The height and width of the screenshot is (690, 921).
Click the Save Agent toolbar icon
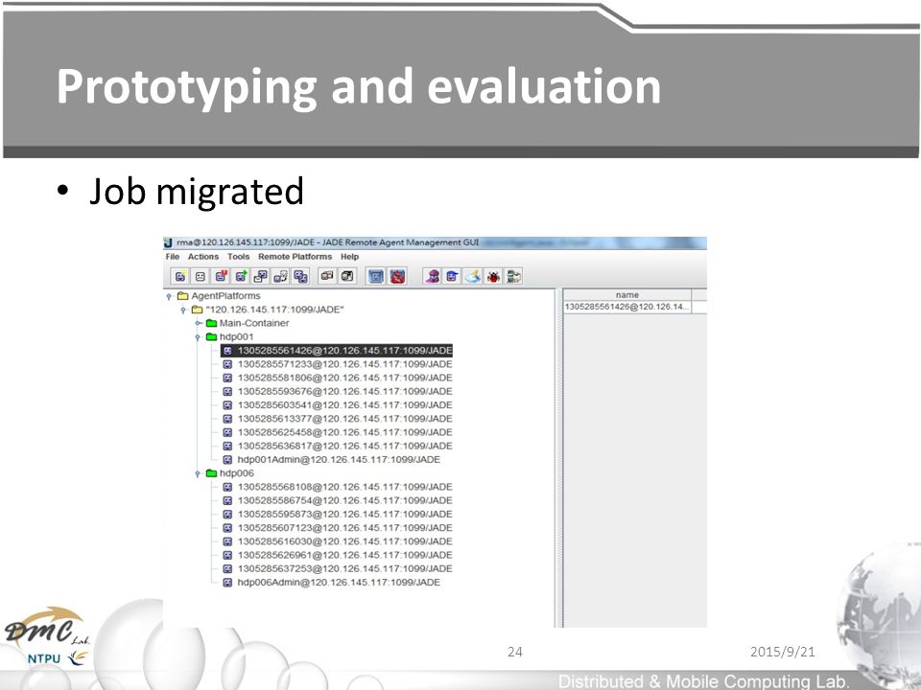[x=346, y=276]
